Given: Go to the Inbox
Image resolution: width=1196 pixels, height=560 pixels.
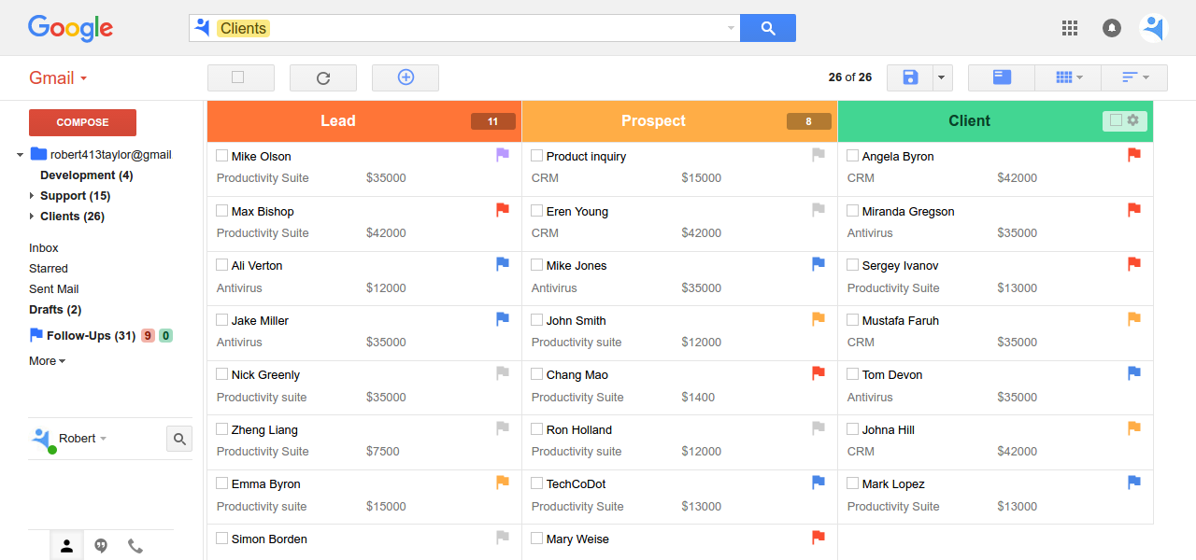Looking at the screenshot, I should [x=44, y=248].
